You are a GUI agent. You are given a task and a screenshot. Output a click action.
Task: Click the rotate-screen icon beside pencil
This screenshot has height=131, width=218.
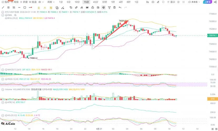[x=163, y=2]
